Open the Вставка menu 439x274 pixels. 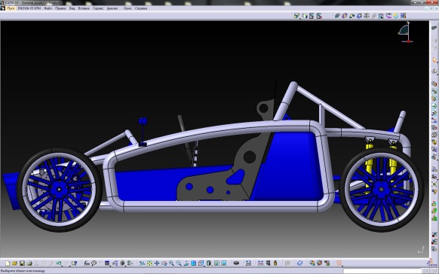(x=84, y=8)
